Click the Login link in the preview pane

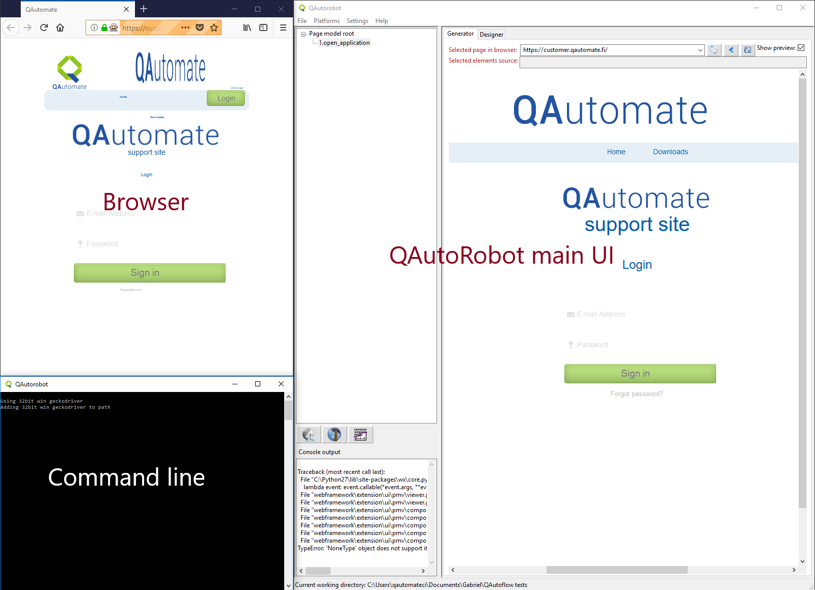coord(637,265)
